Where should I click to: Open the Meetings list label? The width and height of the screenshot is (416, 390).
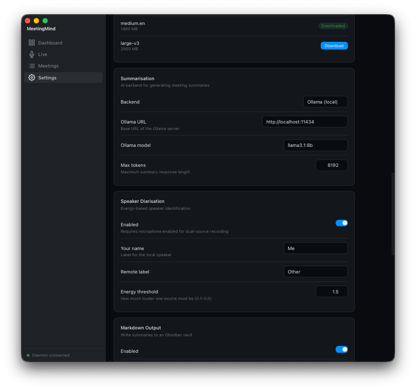click(48, 66)
